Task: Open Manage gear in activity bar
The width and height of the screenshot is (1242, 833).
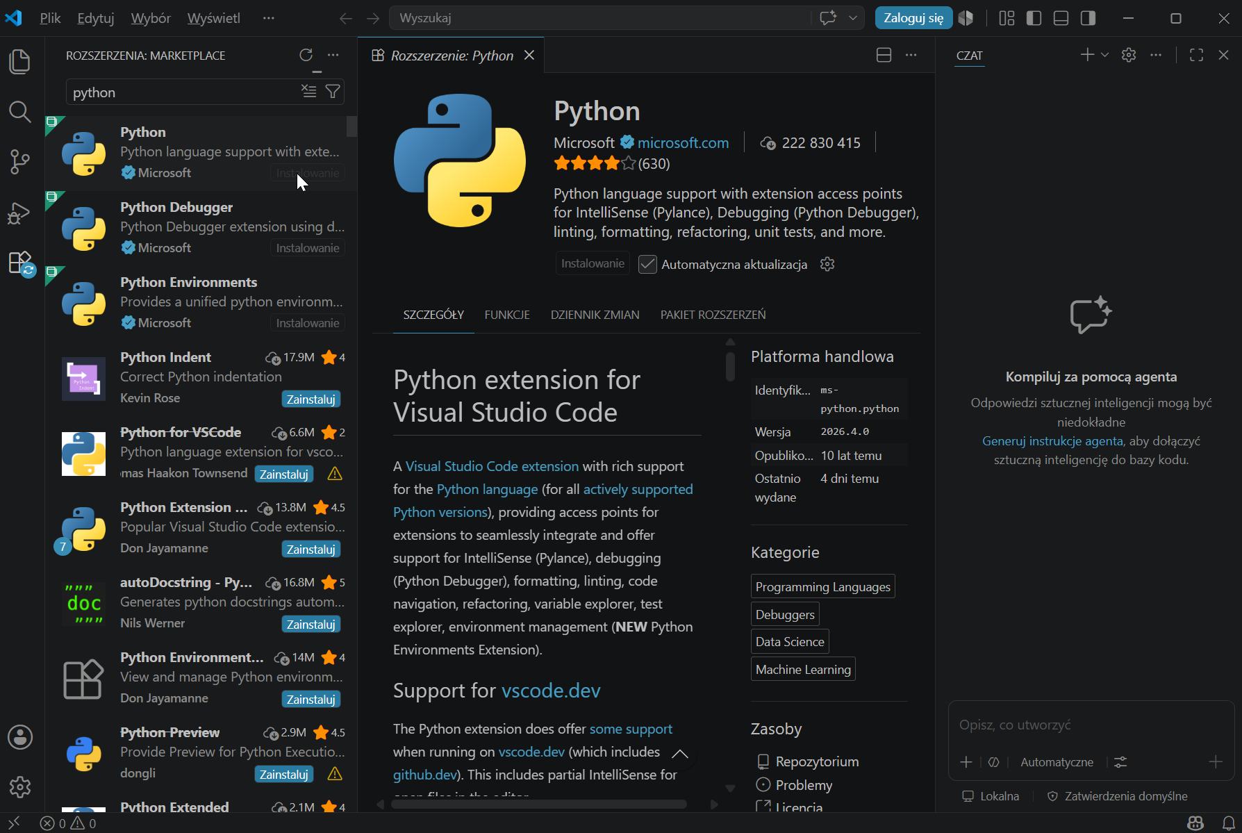Action: pyautogui.click(x=20, y=787)
